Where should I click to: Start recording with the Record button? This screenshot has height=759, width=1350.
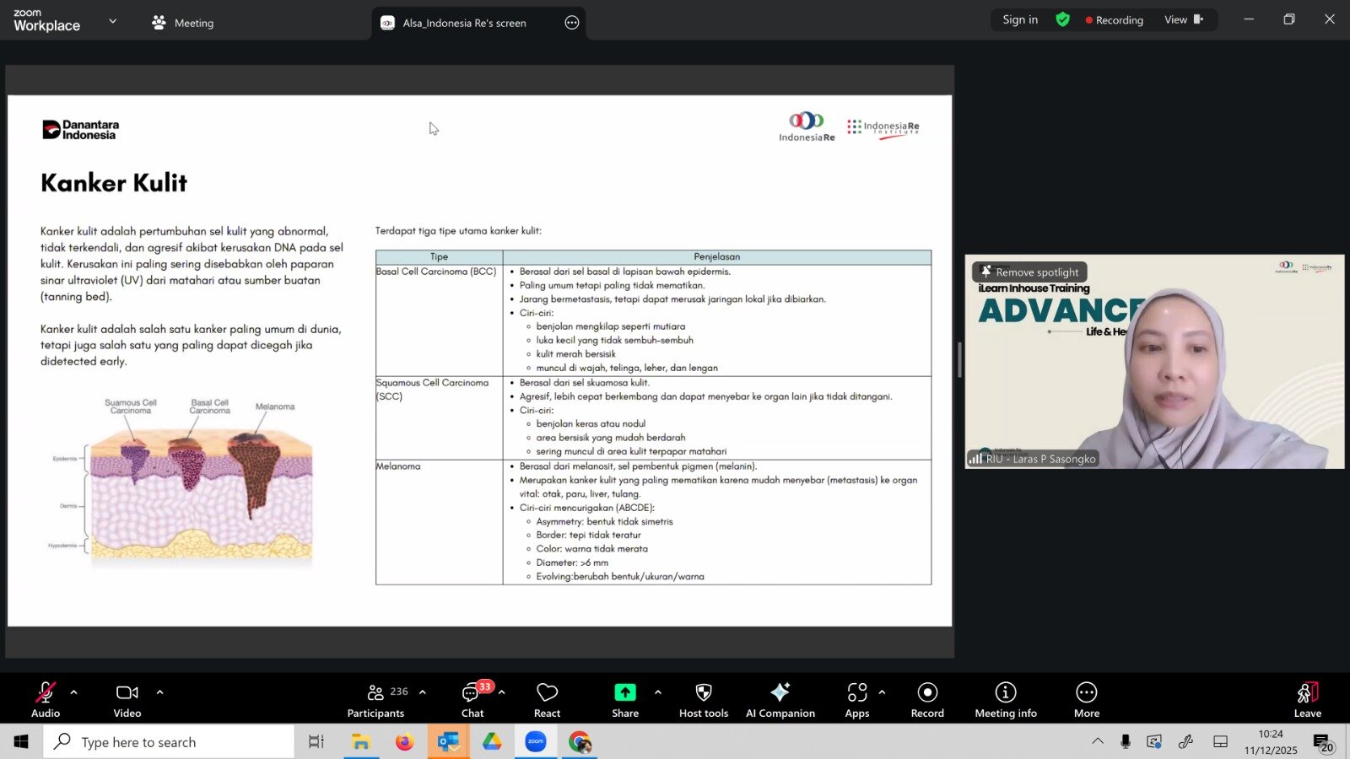[x=927, y=699]
